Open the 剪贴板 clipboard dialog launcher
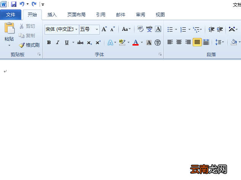Image resolution: width=241 pixels, height=180 pixels. 39,54
